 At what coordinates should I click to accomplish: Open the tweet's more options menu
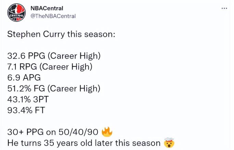click(224, 8)
